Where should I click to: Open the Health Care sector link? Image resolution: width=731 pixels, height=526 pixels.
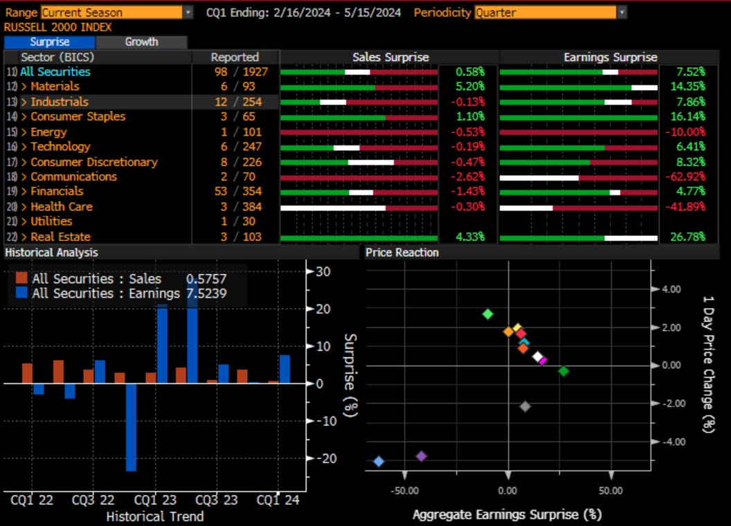point(62,206)
